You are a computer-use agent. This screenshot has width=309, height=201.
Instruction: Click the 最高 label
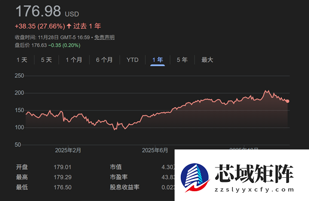[x=22, y=177]
